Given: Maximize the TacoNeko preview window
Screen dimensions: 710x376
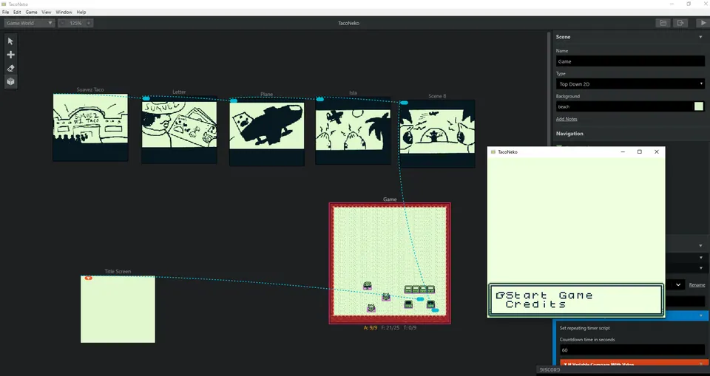Looking at the screenshot, I should point(639,152).
